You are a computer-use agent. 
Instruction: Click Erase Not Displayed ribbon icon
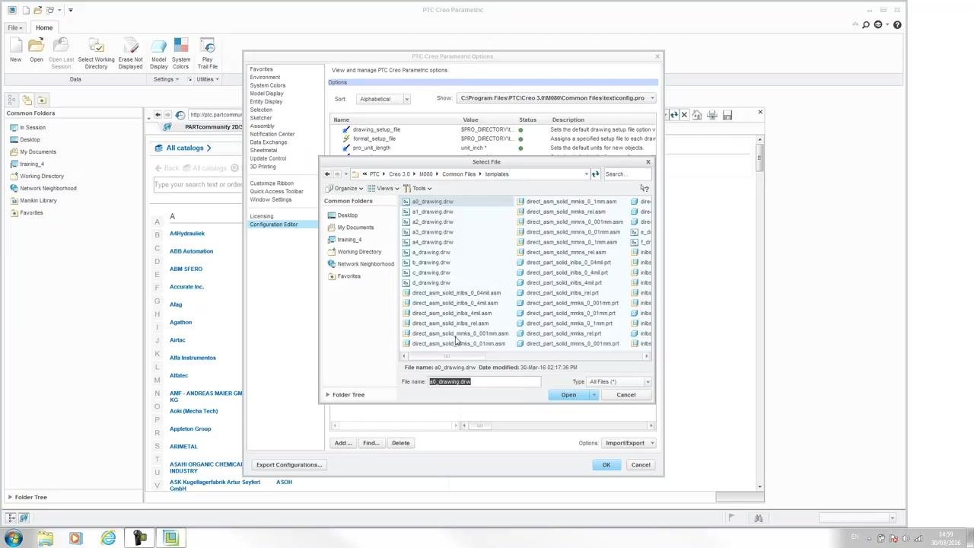[130, 53]
